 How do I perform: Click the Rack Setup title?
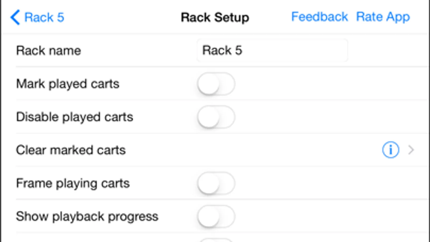(x=215, y=18)
